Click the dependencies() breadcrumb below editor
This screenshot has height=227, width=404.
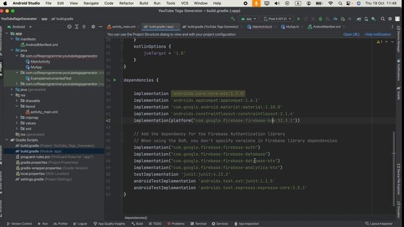point(136,218)
